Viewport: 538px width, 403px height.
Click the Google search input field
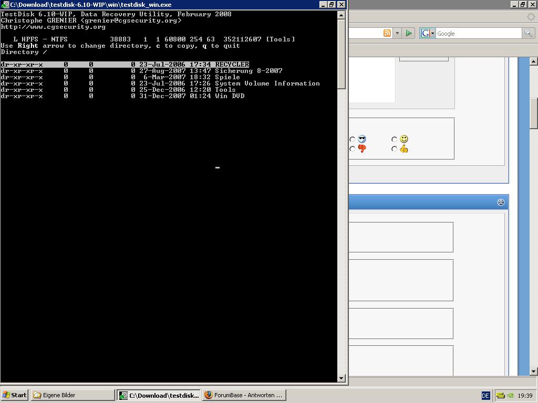pos(479,33)
